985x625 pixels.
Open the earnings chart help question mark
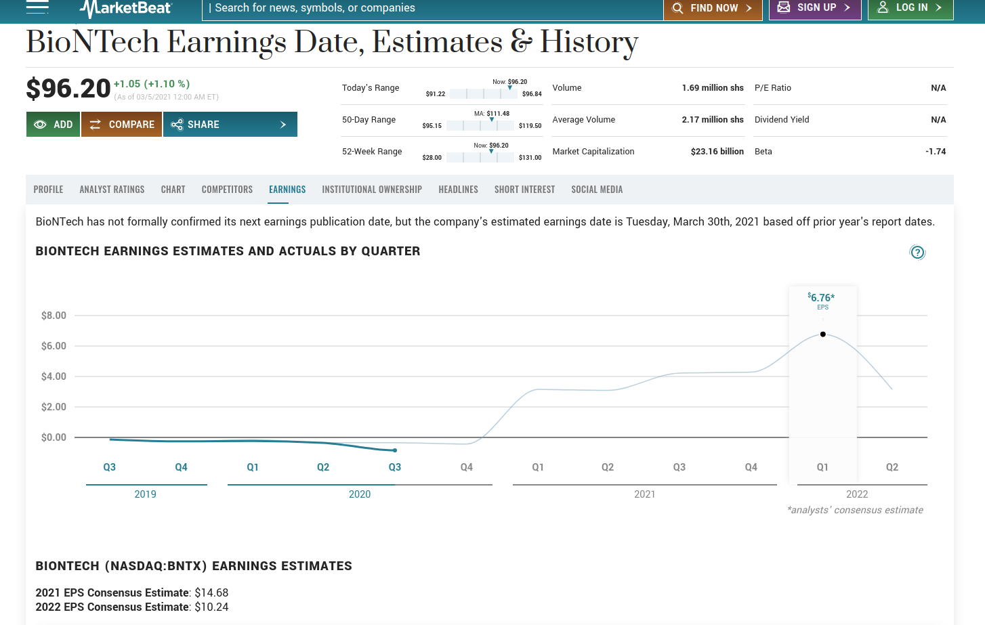917,253
